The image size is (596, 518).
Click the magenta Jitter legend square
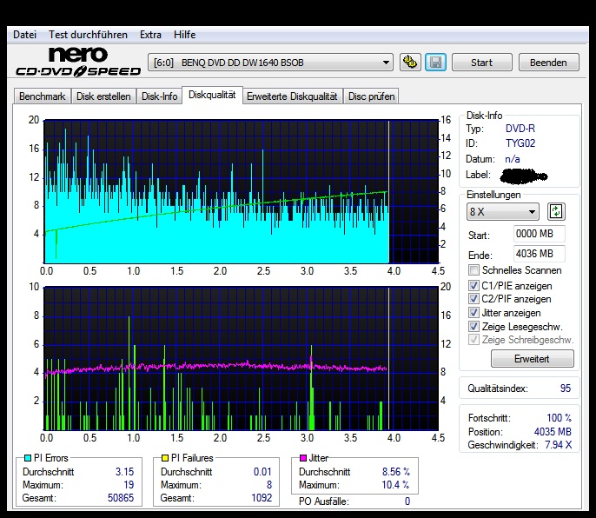[x=303, y=458]
